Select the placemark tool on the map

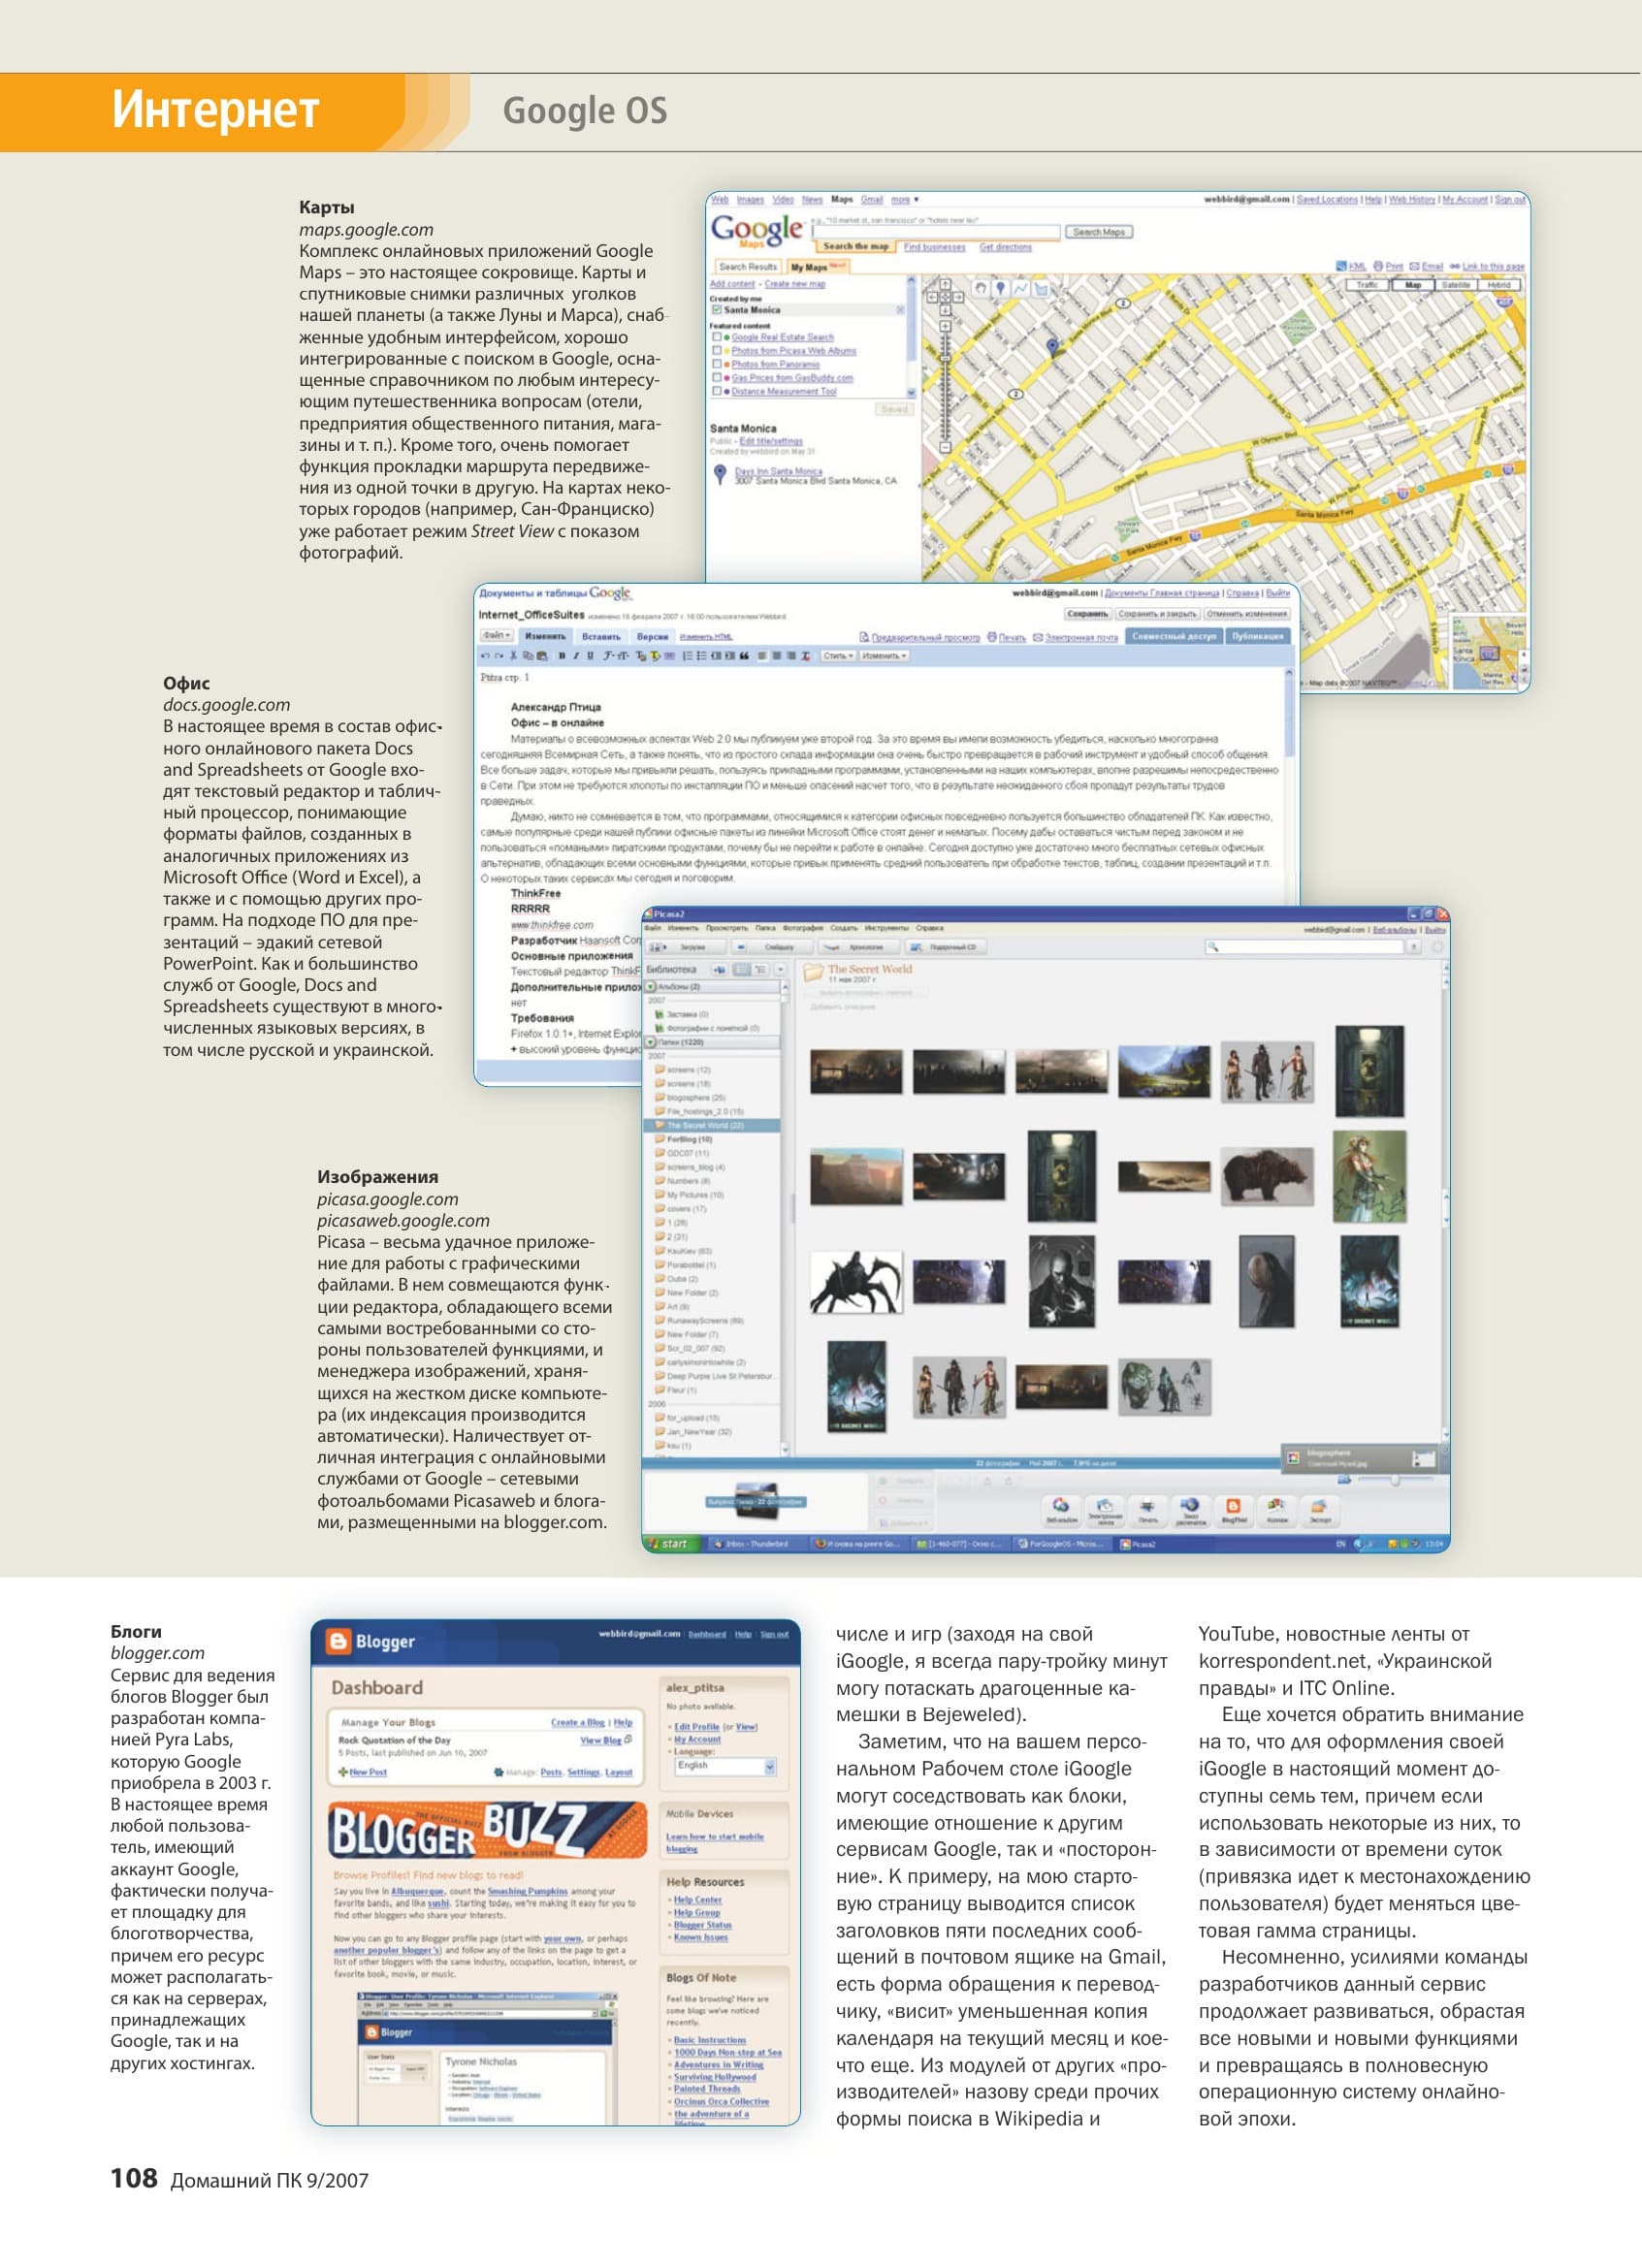(1001, 288)
